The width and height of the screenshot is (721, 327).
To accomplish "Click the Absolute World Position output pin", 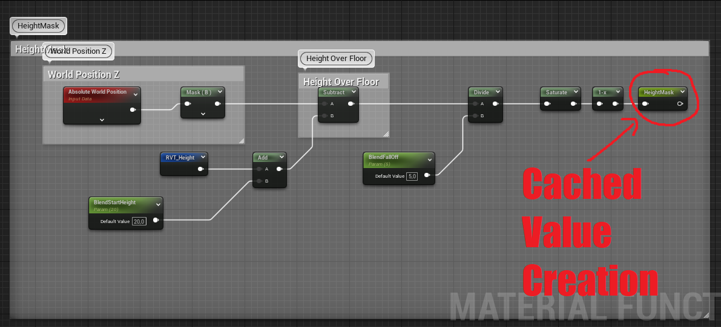I will (x=133, y=109).
